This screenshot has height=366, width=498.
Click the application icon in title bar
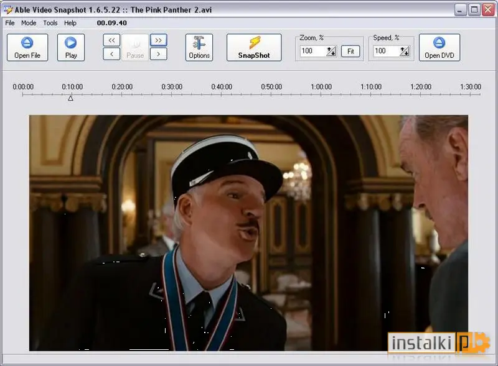(8, 9)
